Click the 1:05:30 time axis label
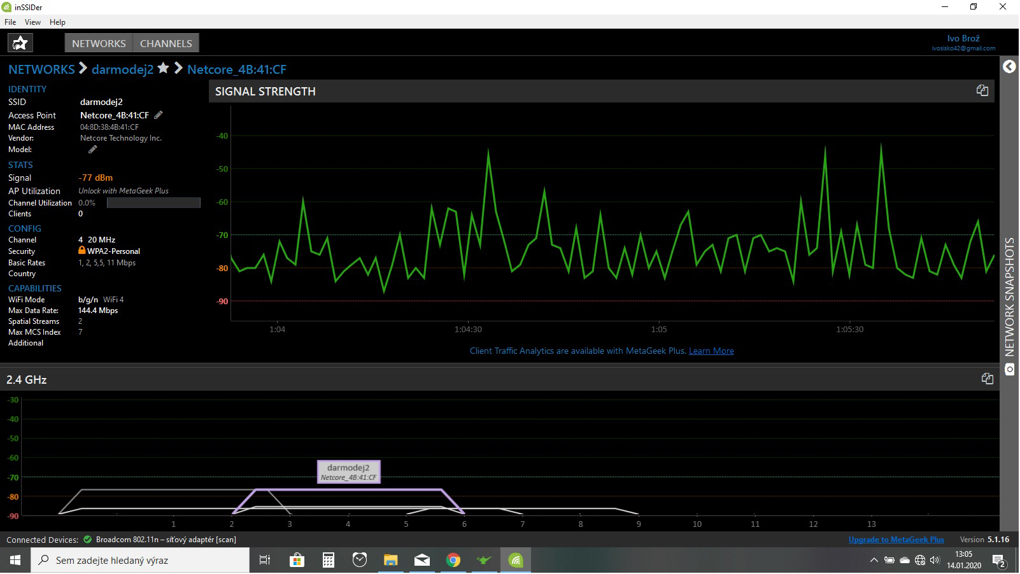1020x574 pixels. (850, 330)
